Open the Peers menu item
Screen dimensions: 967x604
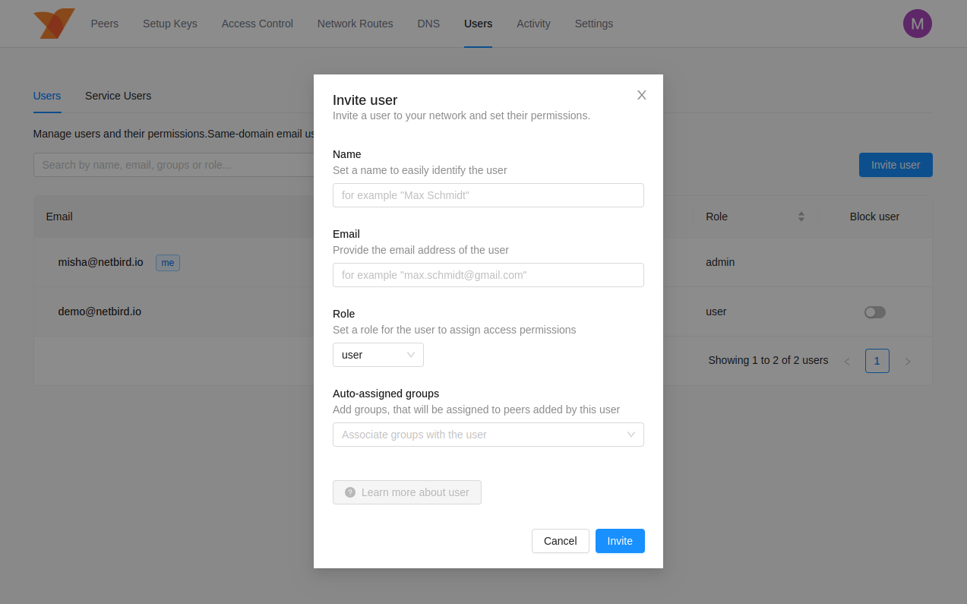point(105,24)
